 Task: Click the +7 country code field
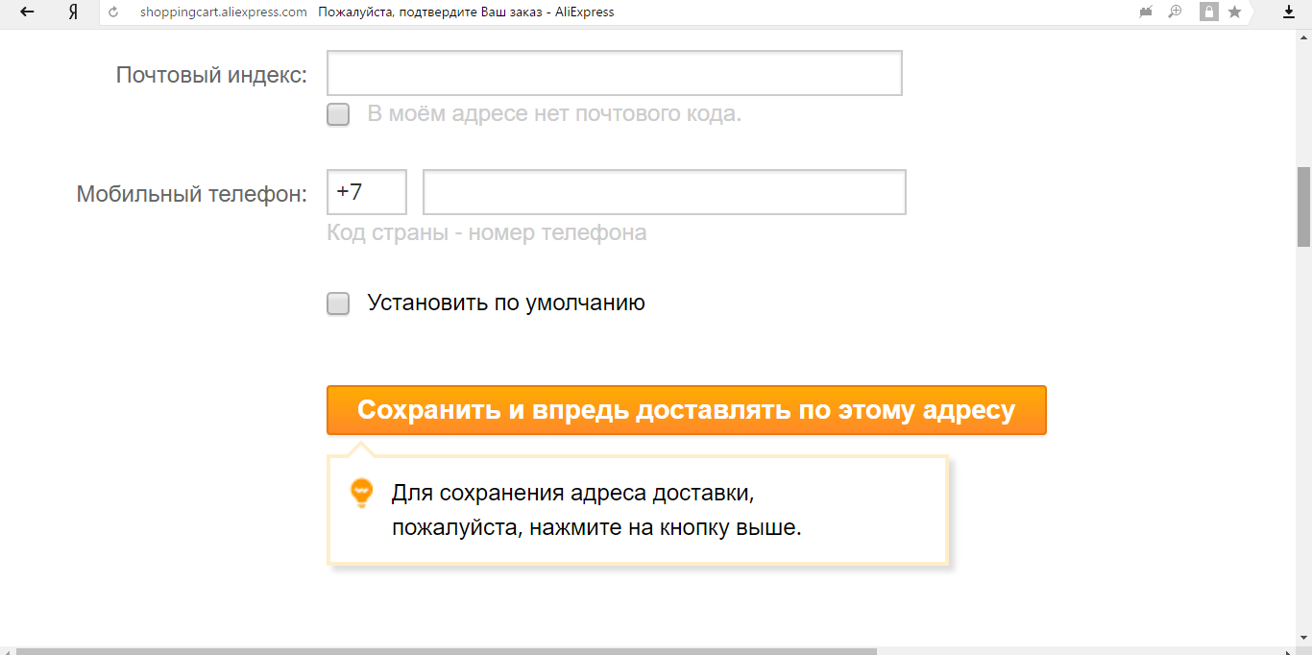pos(366,192)
